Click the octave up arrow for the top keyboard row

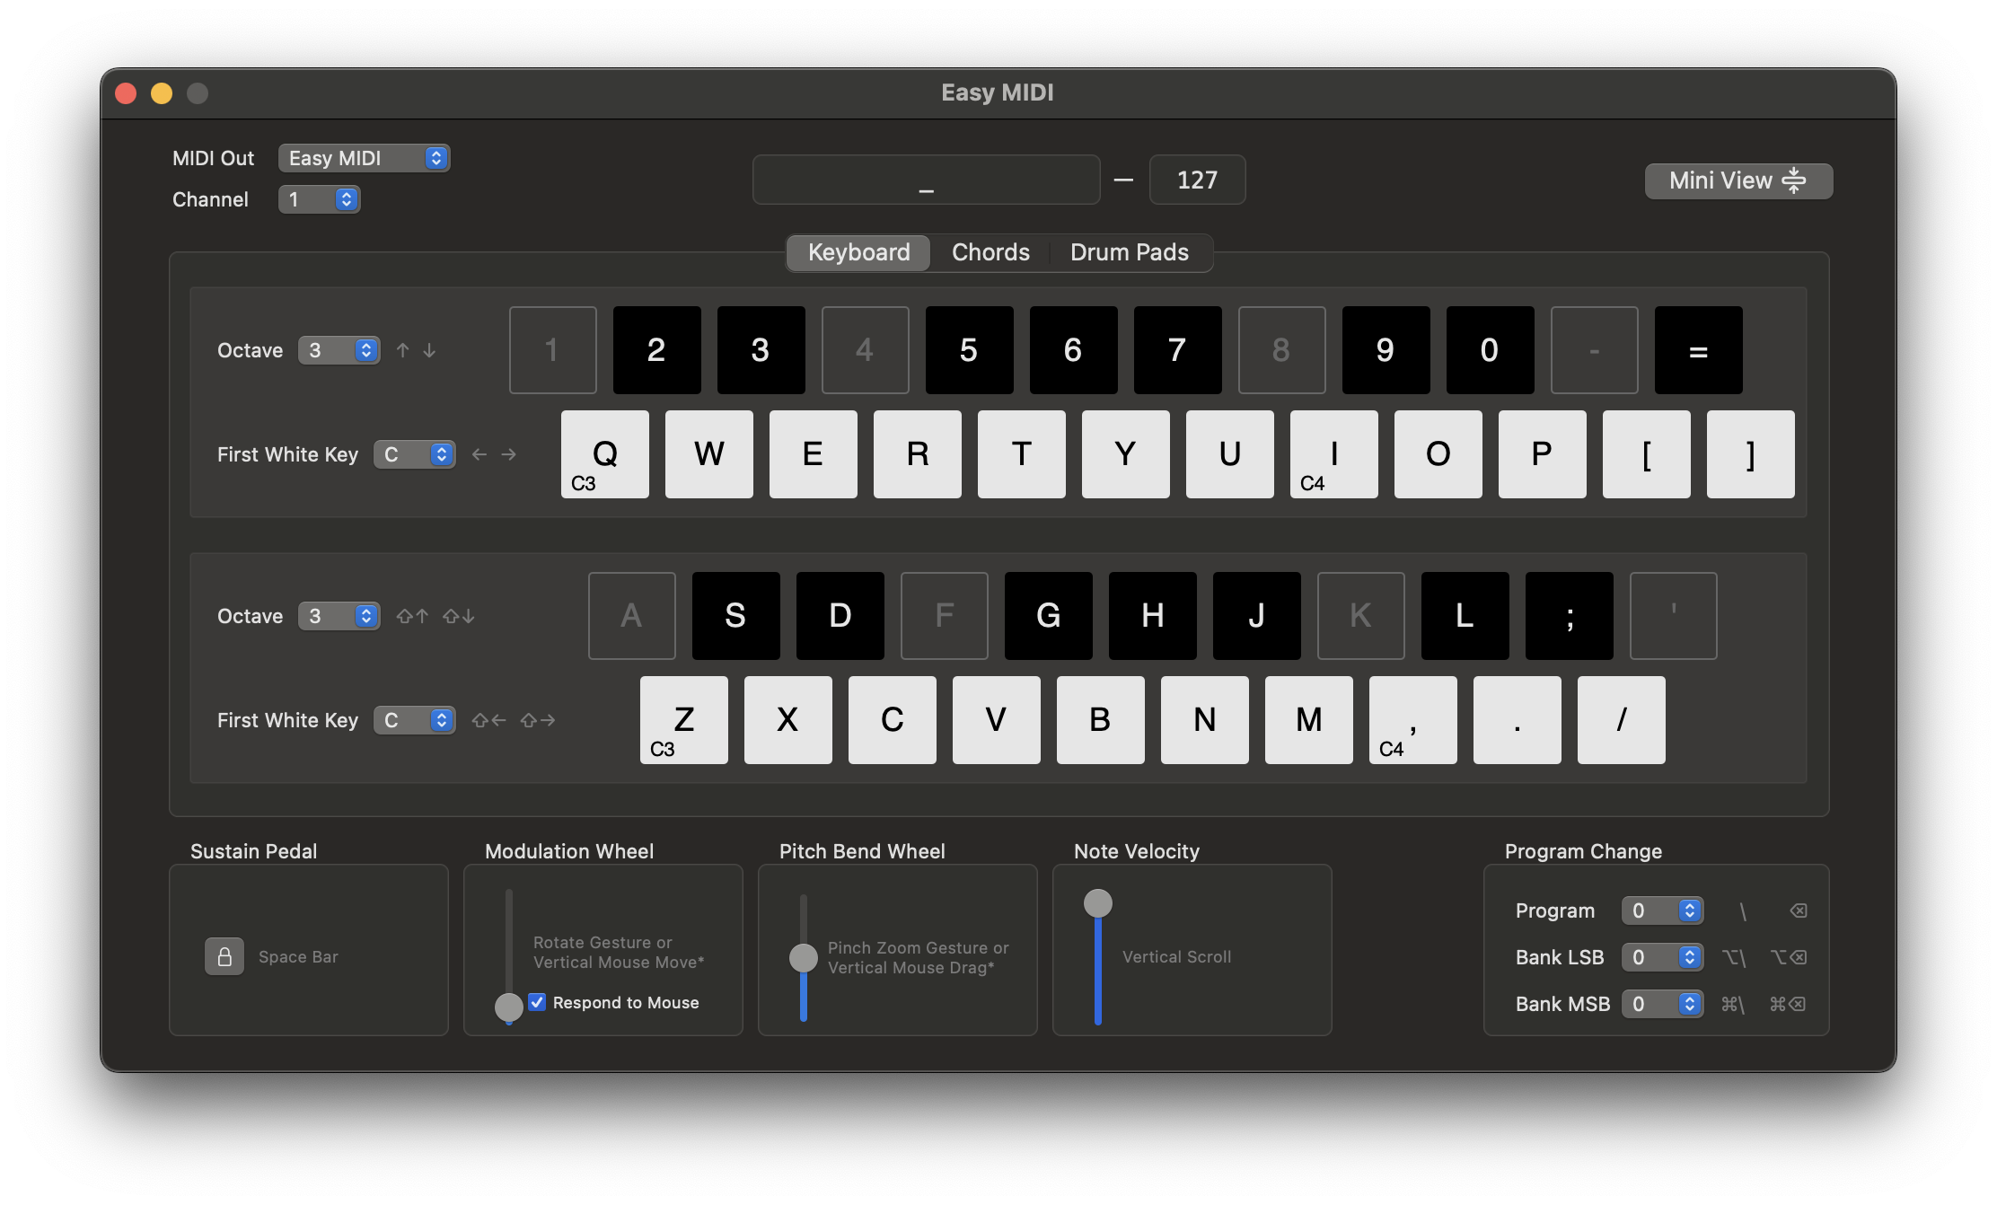[x=402, y=350]
